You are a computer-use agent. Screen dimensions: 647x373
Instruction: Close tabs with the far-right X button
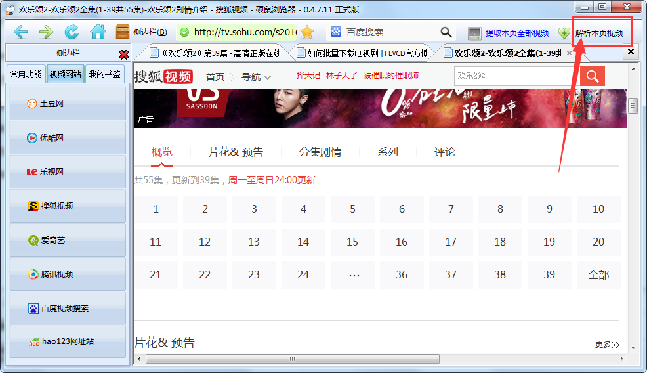[631, 52]
